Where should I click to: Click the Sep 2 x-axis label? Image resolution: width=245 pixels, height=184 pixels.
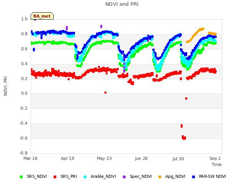(215, 158)
